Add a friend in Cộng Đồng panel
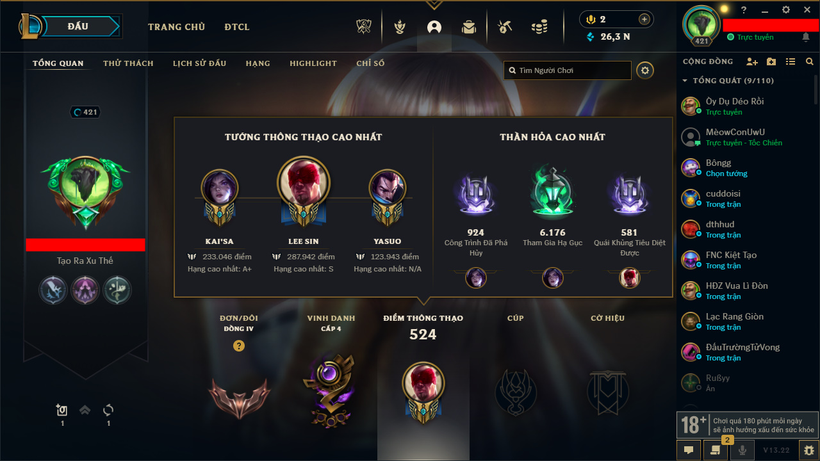The width and height of the screenshot is (820, 461). [x=752, y=61]
